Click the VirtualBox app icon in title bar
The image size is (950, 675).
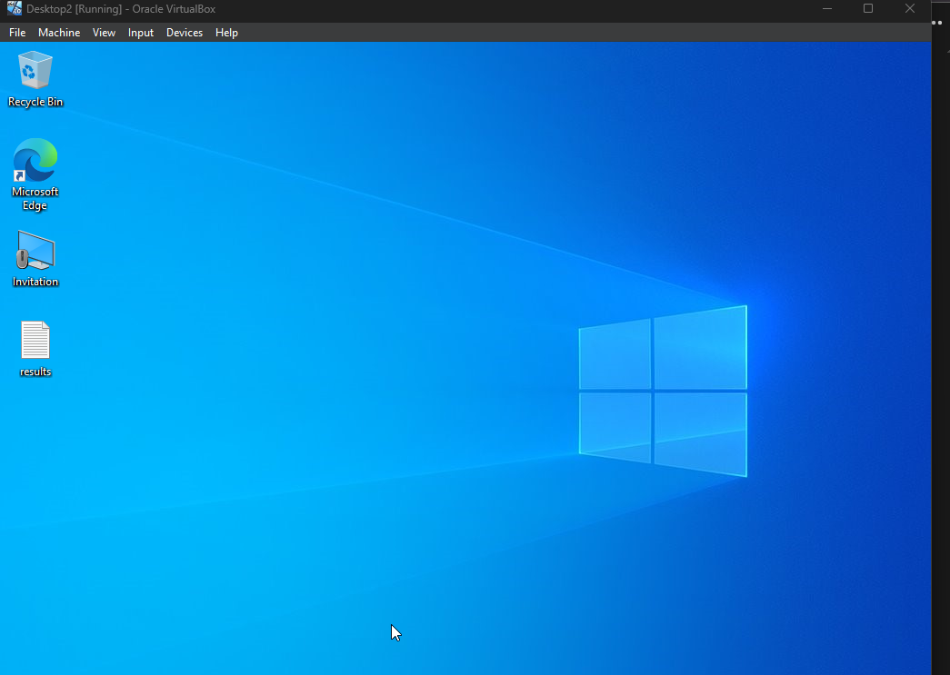click(x=14, y=8)
